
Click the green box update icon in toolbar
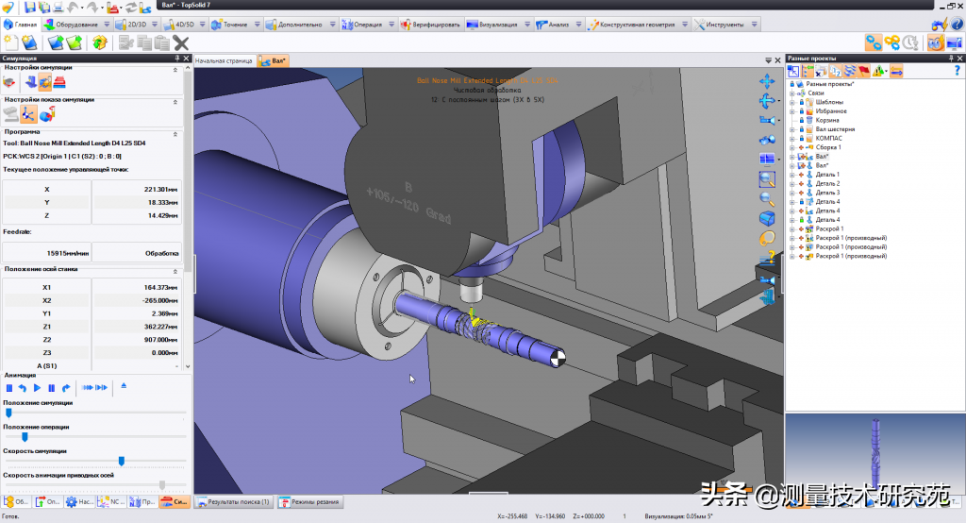click(x=100, y=42)
